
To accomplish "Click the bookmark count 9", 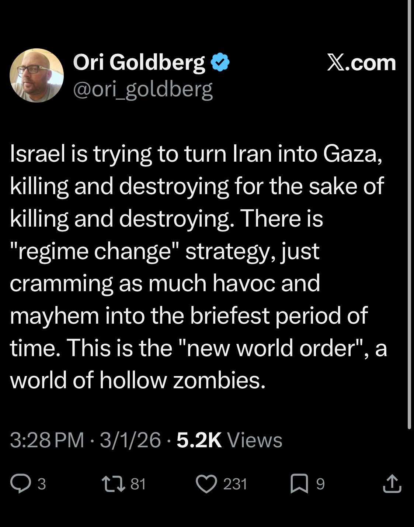I will point(320,484).
